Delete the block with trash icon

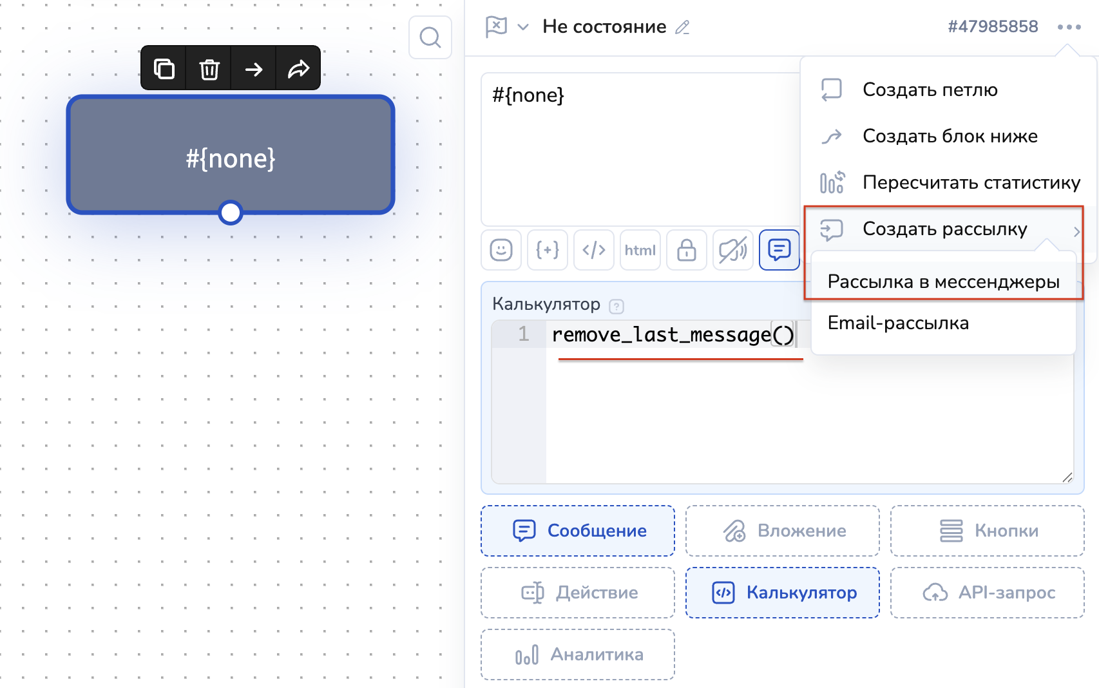[x=209, y=68]
